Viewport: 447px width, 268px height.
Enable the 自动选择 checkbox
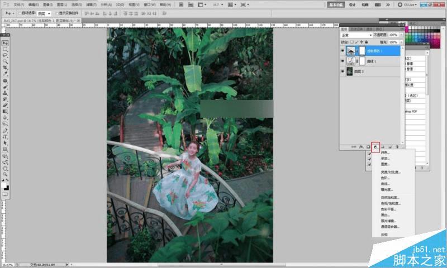(20, 13)
